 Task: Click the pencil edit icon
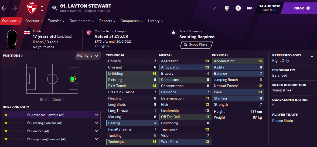215,8
